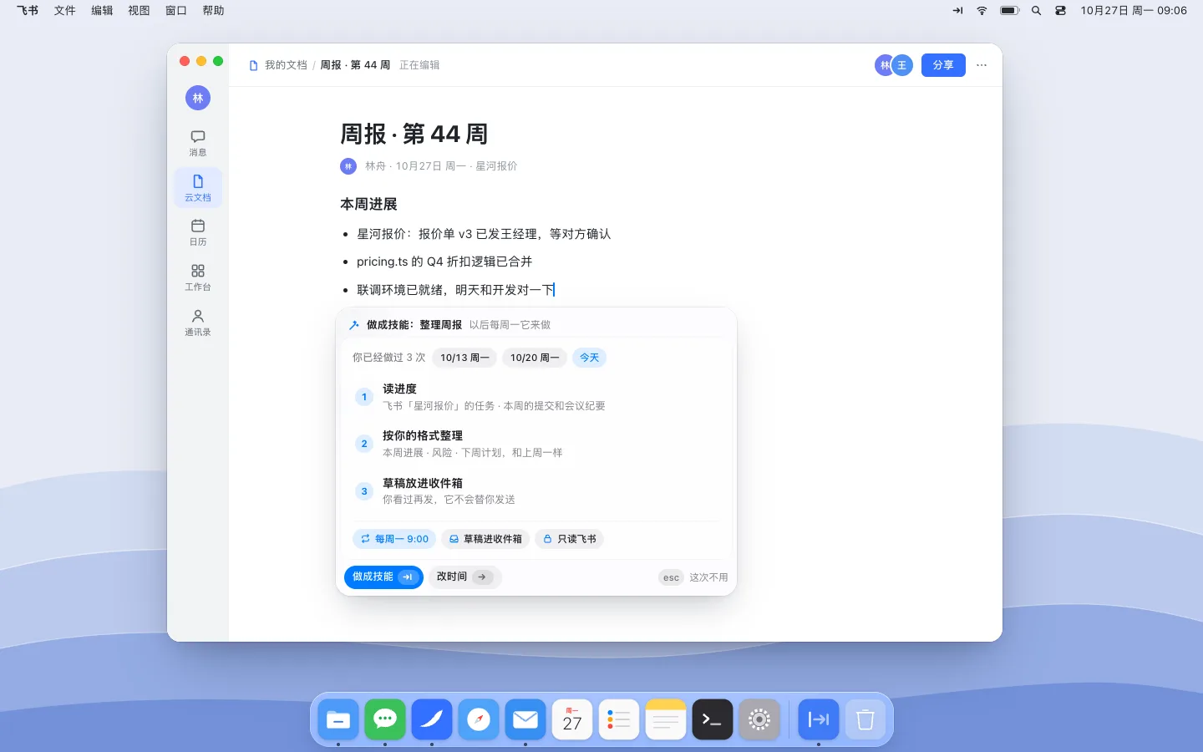The width and height of the screenshot is (1203, 752).
Task: Open the 编辑 menu
Action: coord(102,11)
